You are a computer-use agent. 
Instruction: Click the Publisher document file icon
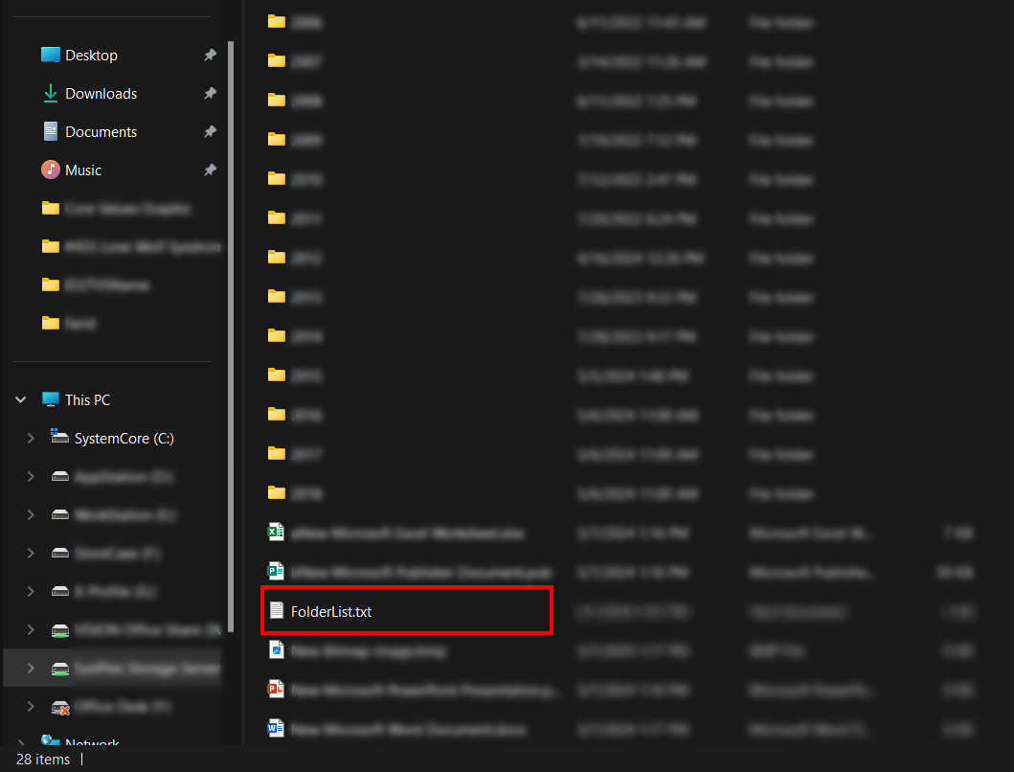click(x=276, y=571)
